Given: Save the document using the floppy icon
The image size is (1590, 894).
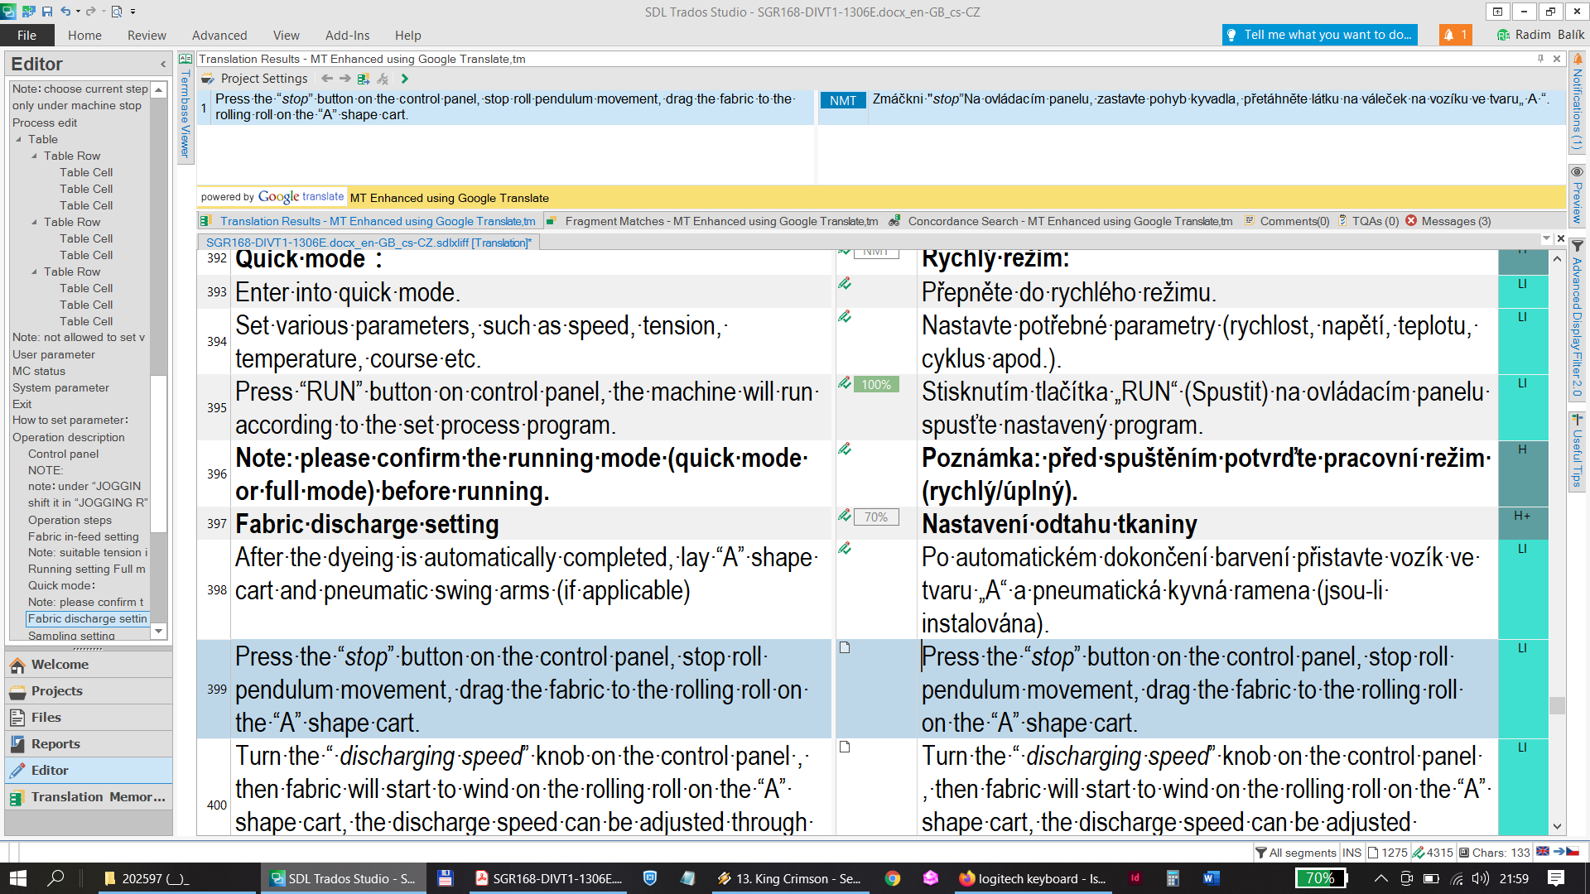Looking at the screenshot, I should coord(47,12).
